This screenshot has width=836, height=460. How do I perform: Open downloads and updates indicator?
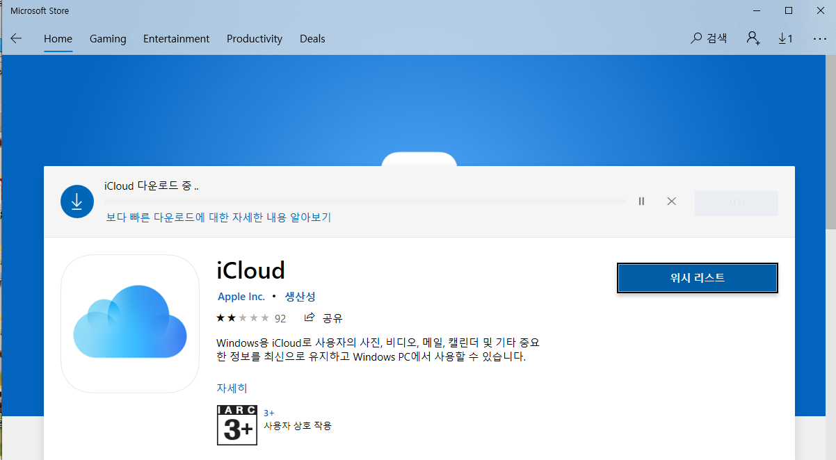click(x=785, y=38)
